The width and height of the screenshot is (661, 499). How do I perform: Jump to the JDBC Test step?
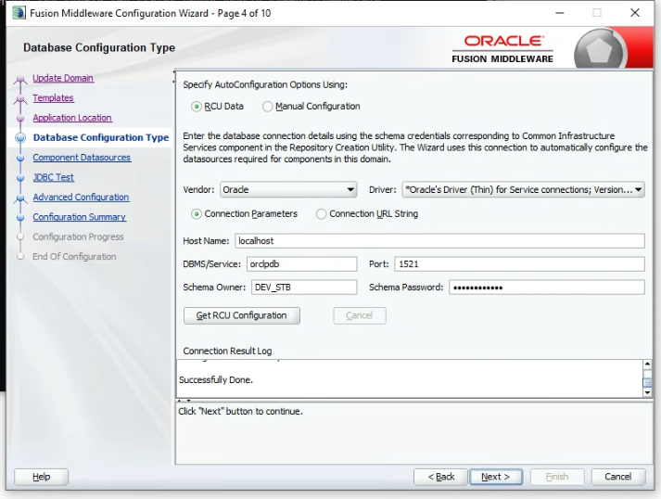click(54, 177)
